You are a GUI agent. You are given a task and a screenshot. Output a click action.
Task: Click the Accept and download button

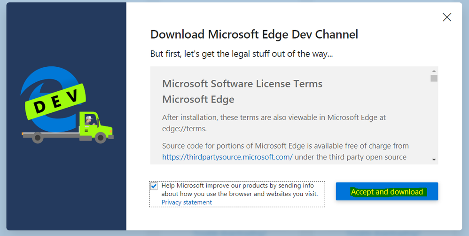pyautogui.click(x=387, y=192)
